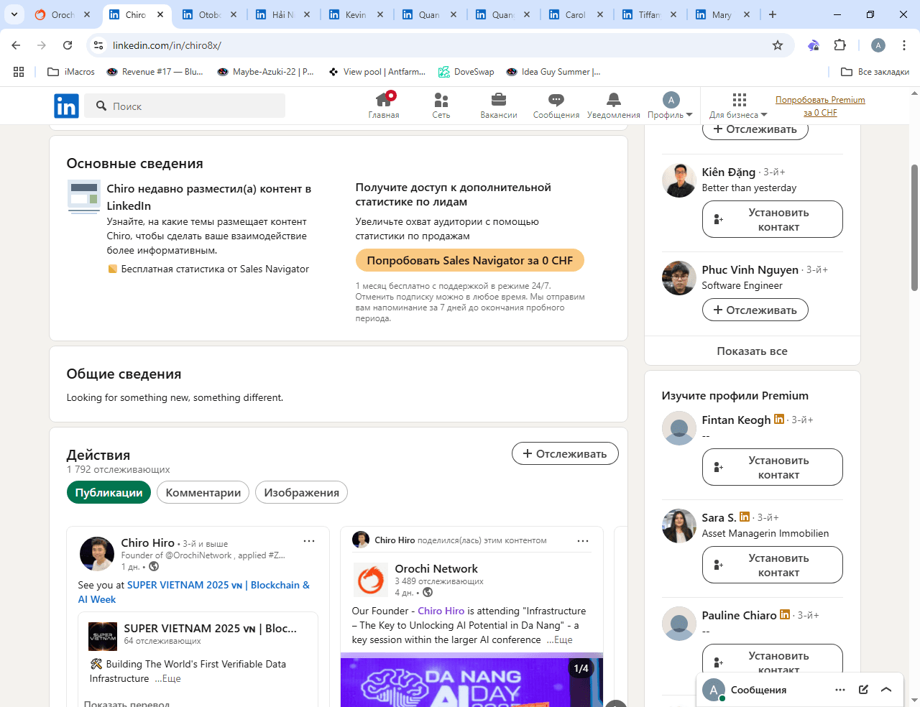The image size is (920, 707).
Task: Open LinkedIn home logo
Action: coord(66,106)
